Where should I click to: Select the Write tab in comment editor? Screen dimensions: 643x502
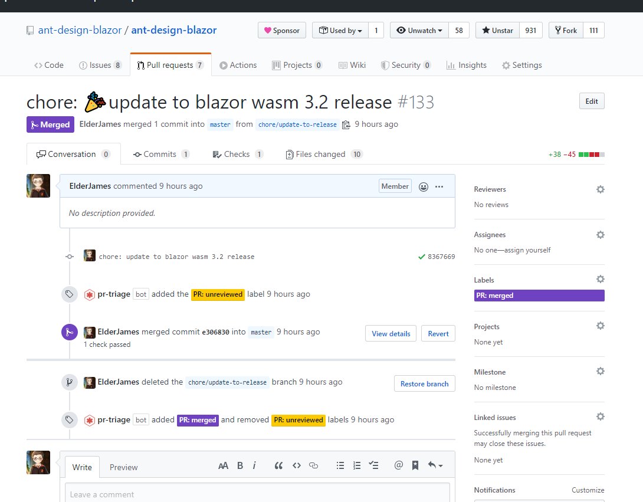[82, 467]
